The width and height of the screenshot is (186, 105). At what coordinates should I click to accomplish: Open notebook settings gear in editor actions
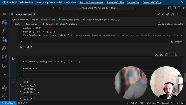(168, 14)
